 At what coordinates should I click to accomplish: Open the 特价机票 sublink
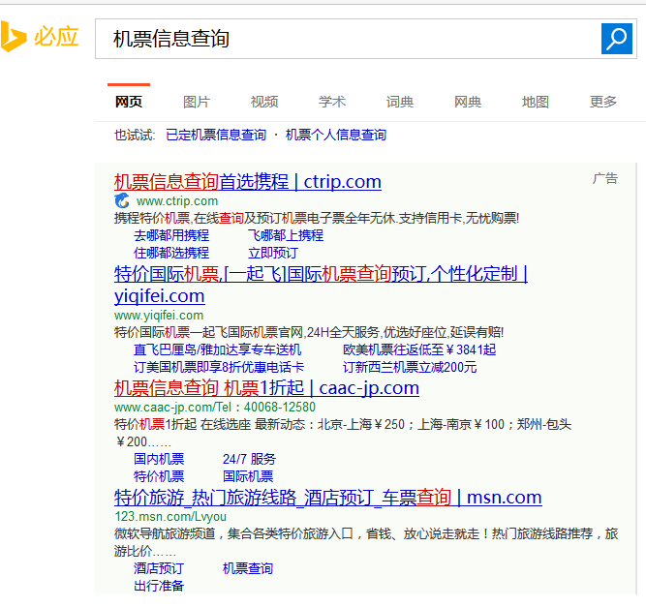[159, 476]
